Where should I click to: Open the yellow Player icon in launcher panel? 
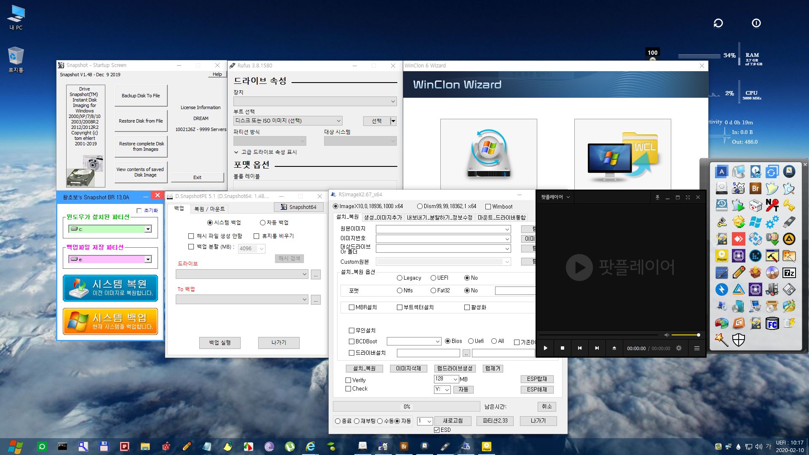(x=721, y=256)
